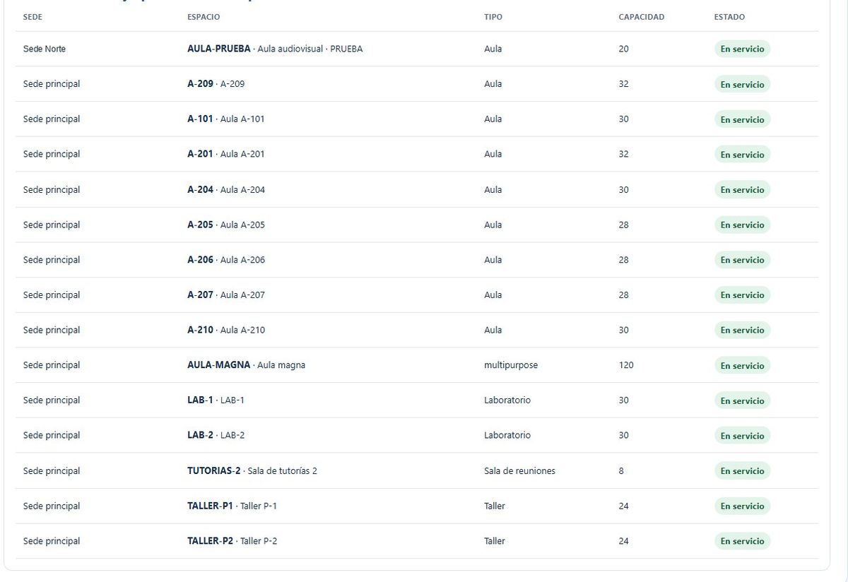
Task: Click the 'En servicio' badge for TALLER-P2
Action: pyautogui.click(x=742, y=541)
